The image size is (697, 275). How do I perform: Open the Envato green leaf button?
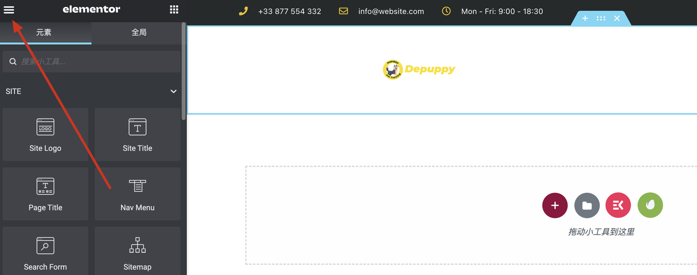(650, 205)
